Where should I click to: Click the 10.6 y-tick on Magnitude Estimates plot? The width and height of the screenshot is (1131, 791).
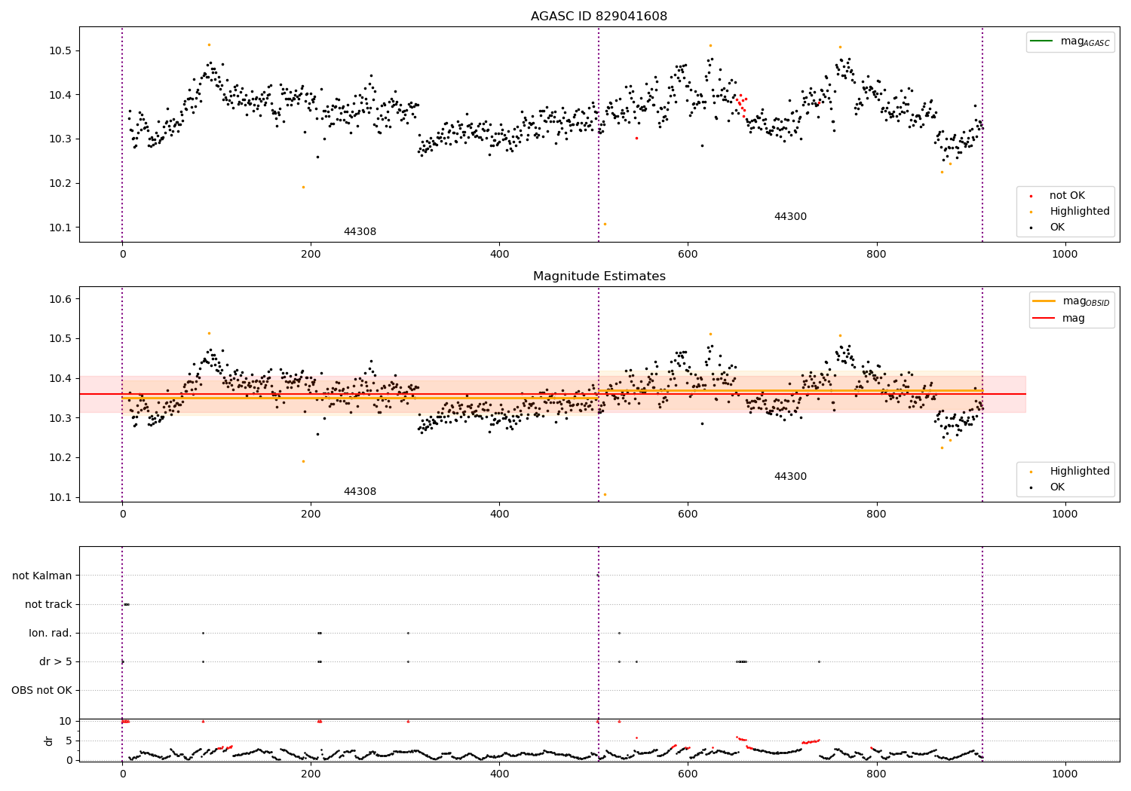(60, 300)
